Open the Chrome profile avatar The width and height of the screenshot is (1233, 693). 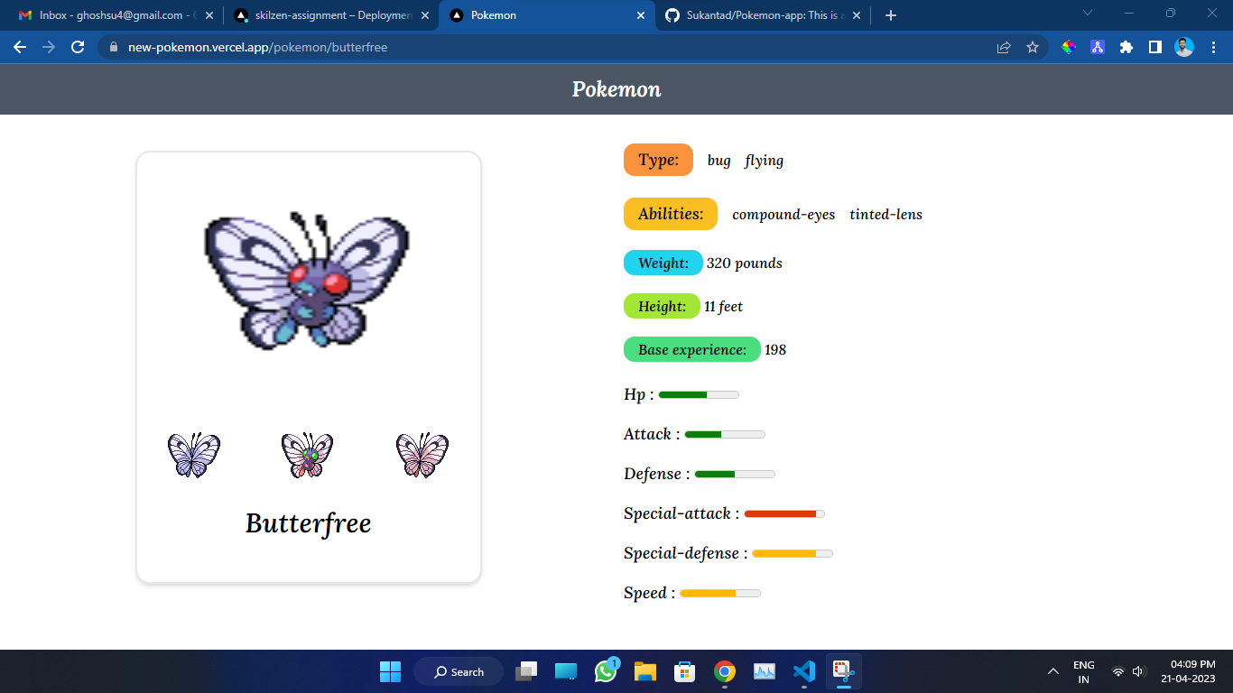pos(1184,47)
